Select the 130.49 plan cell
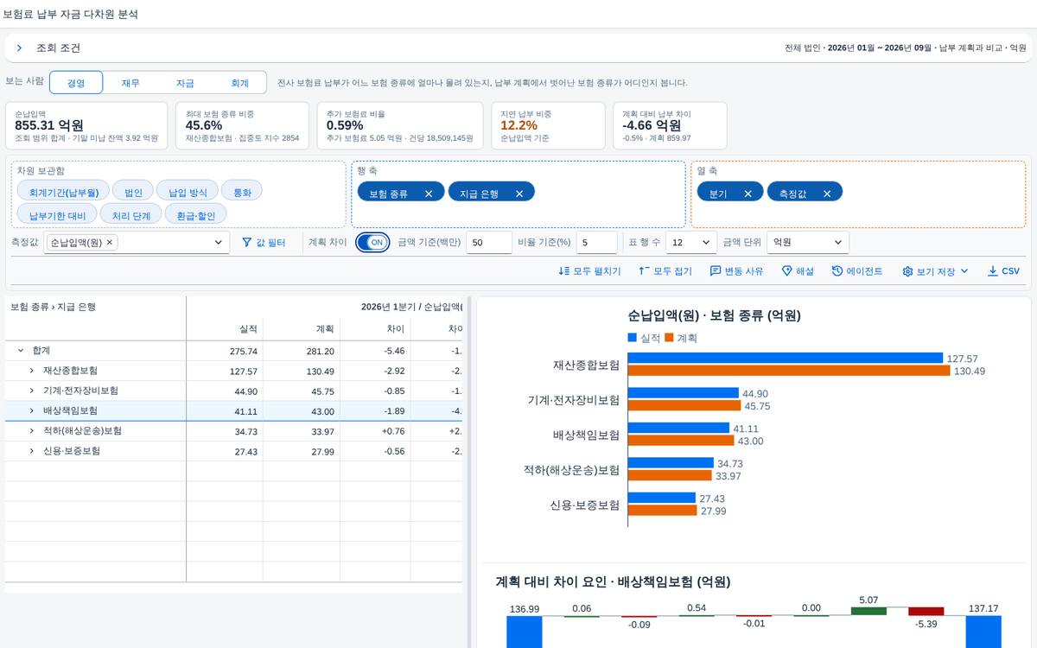This screenshot has height=648, width=1037. (302, 371)
